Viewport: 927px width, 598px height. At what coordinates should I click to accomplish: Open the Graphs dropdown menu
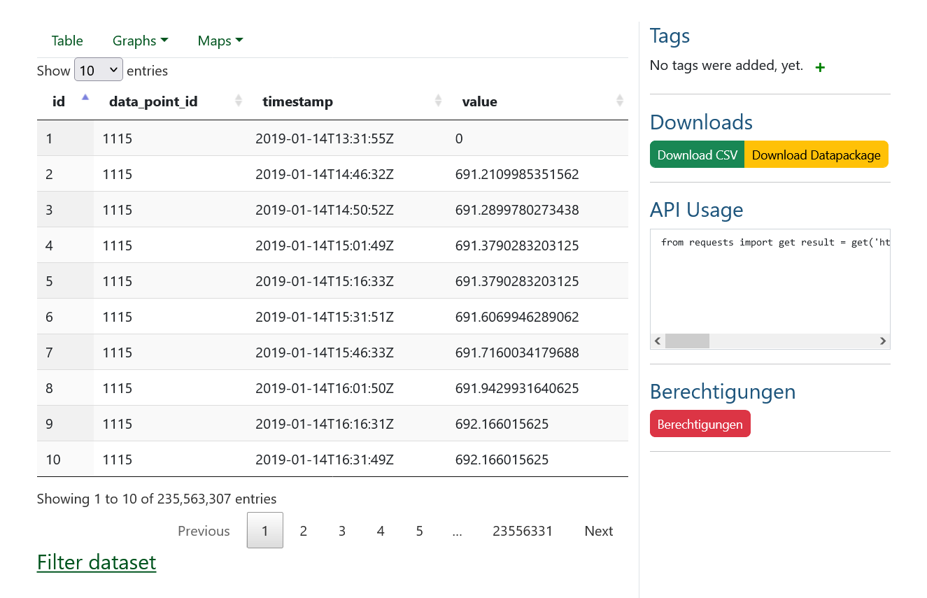coord(140,41)
